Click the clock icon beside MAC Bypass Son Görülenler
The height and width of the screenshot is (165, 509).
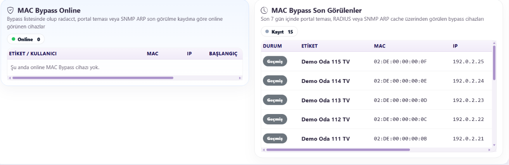point(265,10)
